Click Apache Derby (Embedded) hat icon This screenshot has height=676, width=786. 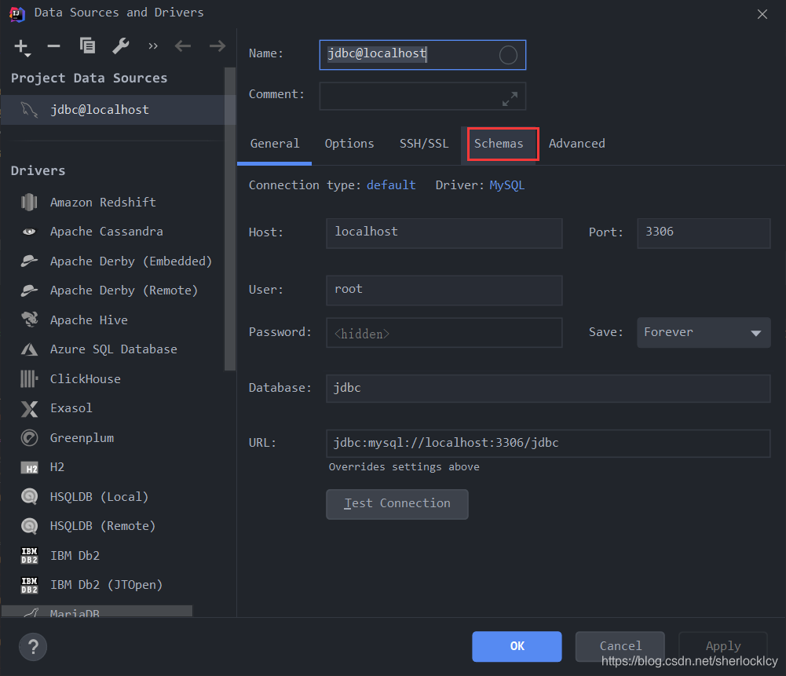tap(29, 261)
